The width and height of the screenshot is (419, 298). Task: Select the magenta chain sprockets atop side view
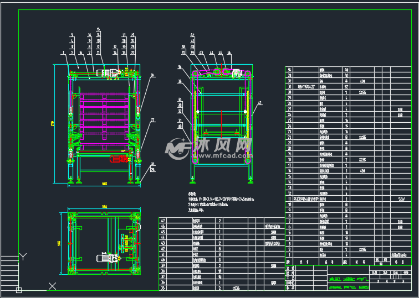pos(221,71)
